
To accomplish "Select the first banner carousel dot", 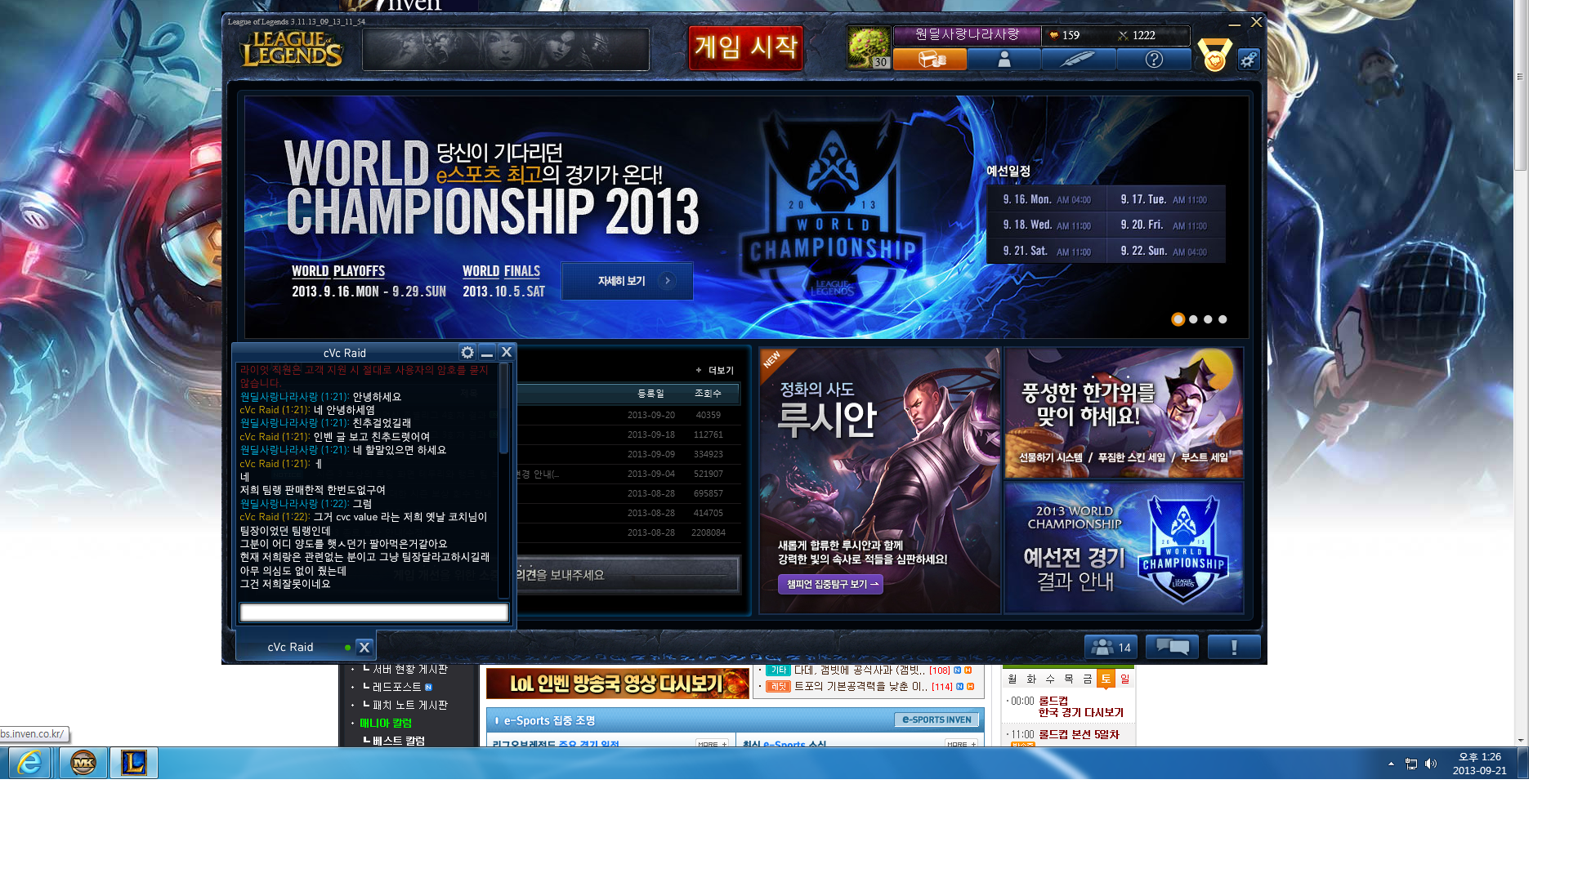I will tap(1178, 319).
